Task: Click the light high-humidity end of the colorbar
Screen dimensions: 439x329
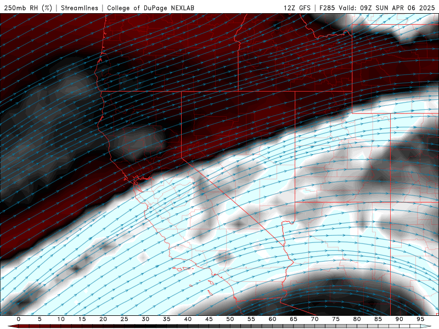Action: (x=425, y=326)
